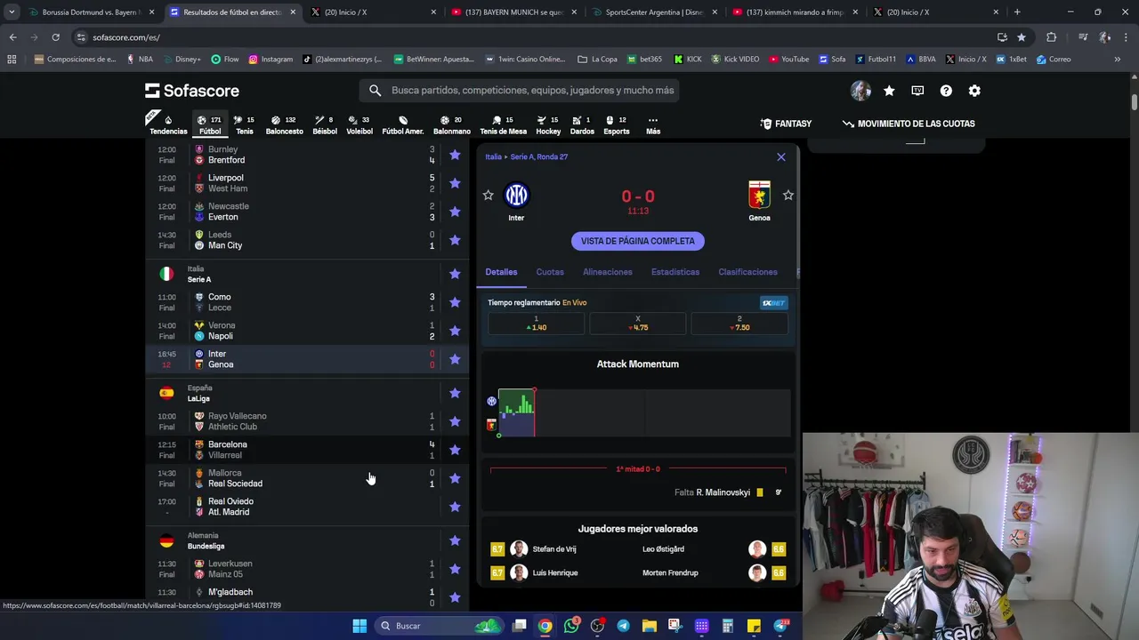Select the Baloncesto sport icon

click(x=284, y=124)
